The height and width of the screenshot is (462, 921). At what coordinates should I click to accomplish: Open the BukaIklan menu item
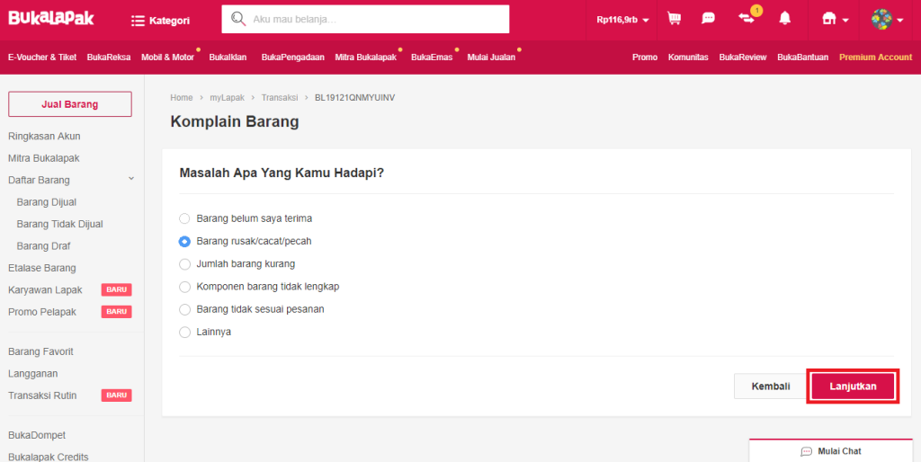228,57
